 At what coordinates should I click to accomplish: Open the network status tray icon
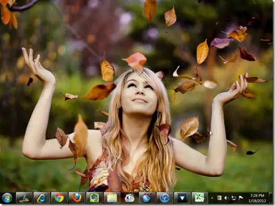pos(234,198)
